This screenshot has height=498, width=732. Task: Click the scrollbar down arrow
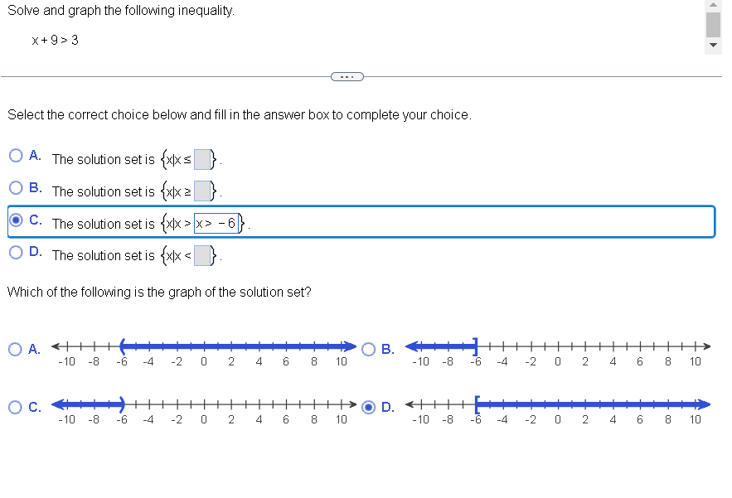(x=713, y=45)
